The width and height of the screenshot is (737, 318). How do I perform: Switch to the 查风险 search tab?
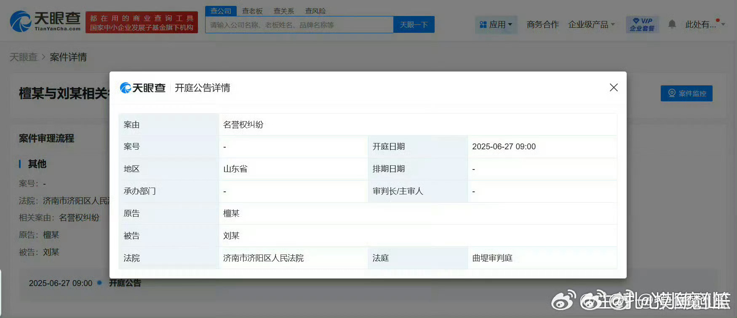tap(315, 11)
